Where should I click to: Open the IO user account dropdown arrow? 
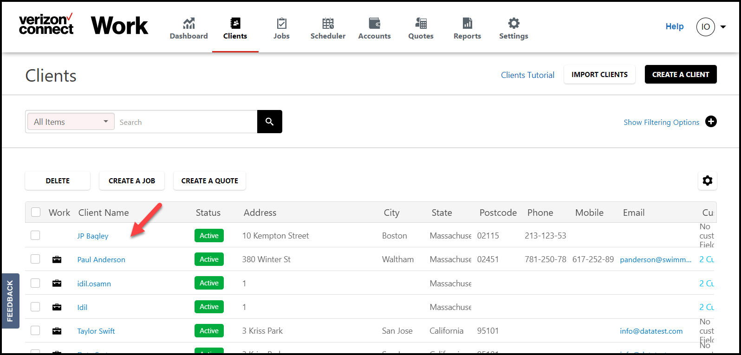[x=723, y=27]
